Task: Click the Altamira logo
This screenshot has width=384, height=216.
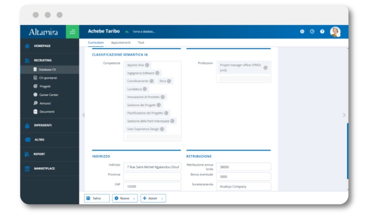Action: pos(43,32)
